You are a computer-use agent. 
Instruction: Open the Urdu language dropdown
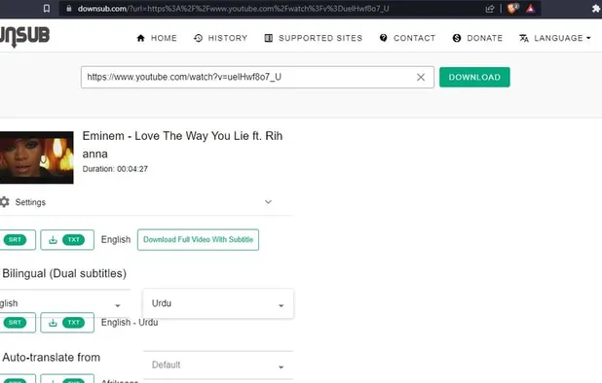tap(218, 303)
